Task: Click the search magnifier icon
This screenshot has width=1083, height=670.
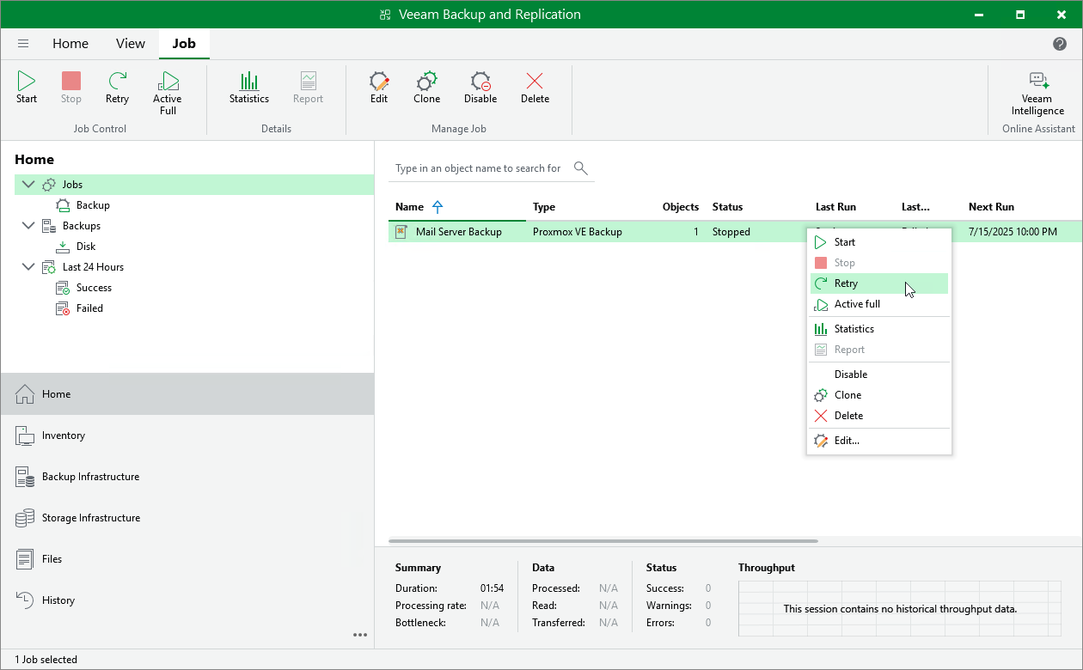Action: (581, 167)
